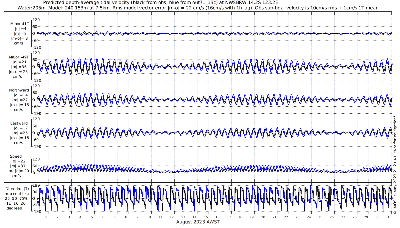Click the "-90" tick in Direction panel

(x=35, y=205)
